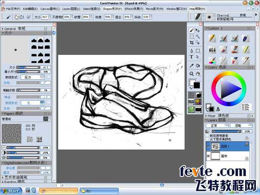Hide layer 图层 1 with eye icon
This screenshot has width=260, height=195.
click(x=208, y=146)
